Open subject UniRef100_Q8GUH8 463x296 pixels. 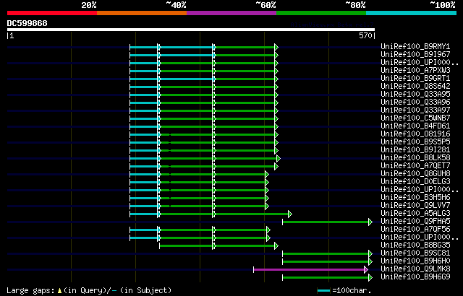pos(415,174)
